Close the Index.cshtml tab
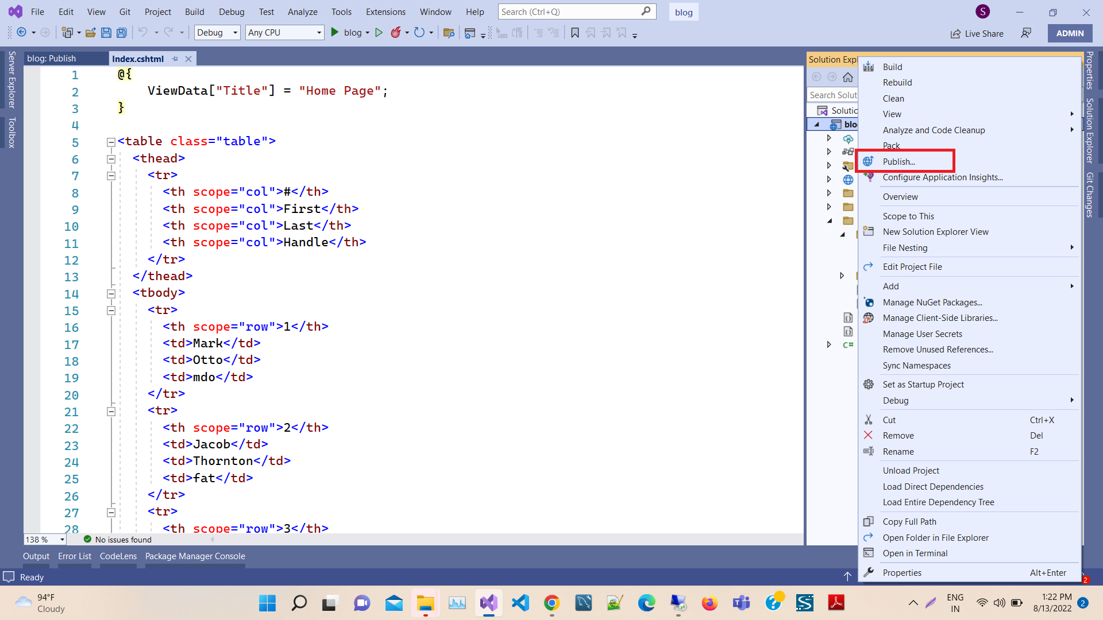The height and width of the screenshot is (620, 1103). coord(188,59)
